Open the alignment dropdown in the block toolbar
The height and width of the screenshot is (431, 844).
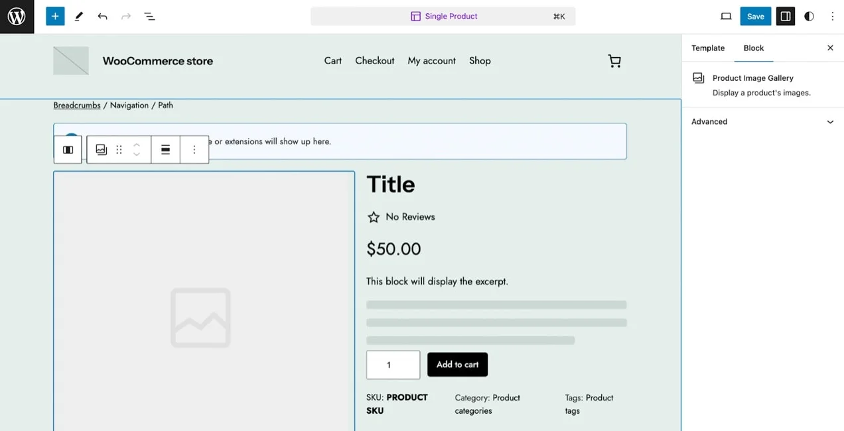[x=165, y=149]
